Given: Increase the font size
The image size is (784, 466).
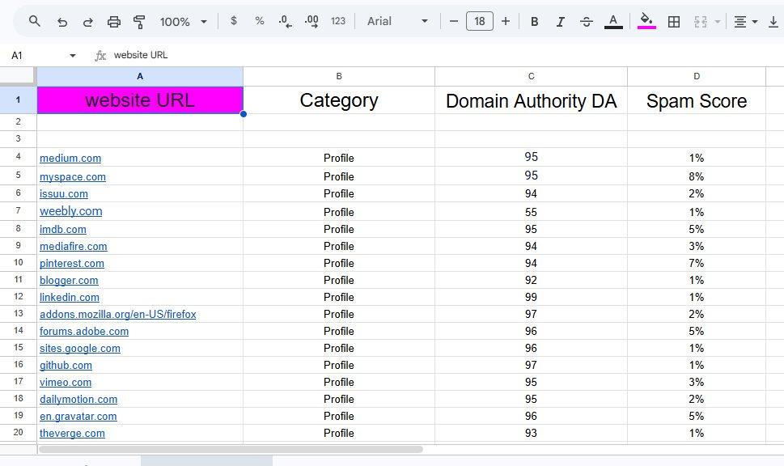Looking at the screenshot, I should (x=506, y=22).
